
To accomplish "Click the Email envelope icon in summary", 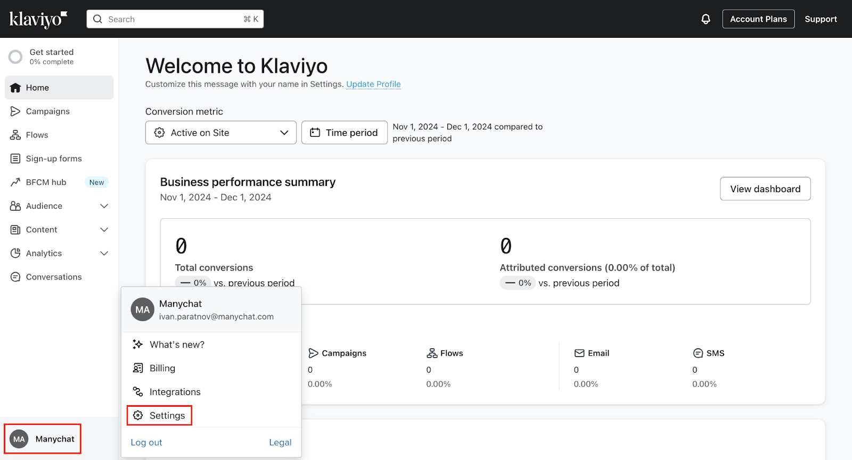I will click(579, 353).
